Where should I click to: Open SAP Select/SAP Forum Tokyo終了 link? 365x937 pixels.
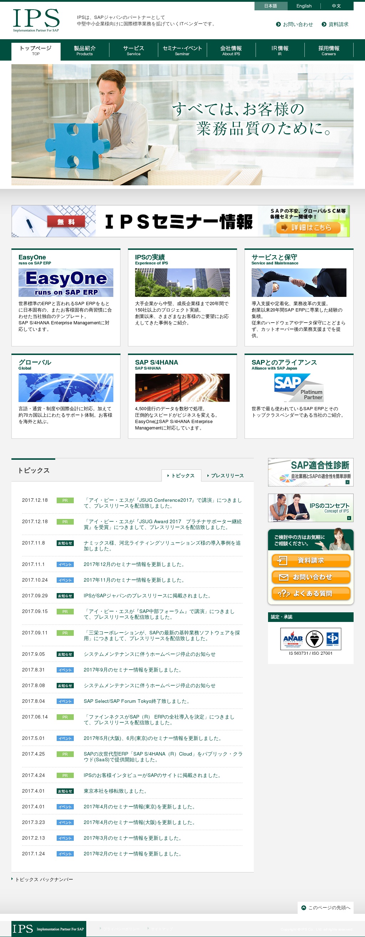[137, 701]
